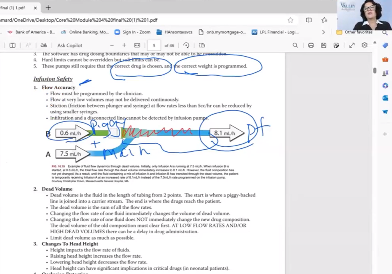Click the page number input field
Screen dimensions: 392x274
tap(154, 45)
